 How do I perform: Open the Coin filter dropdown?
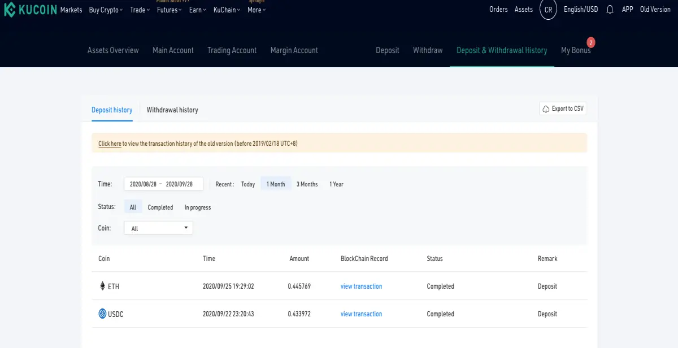158,228
